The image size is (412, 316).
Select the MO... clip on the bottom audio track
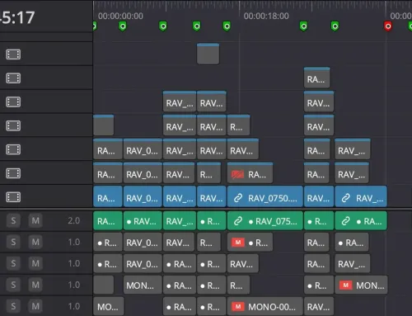(x=109, y=306)
